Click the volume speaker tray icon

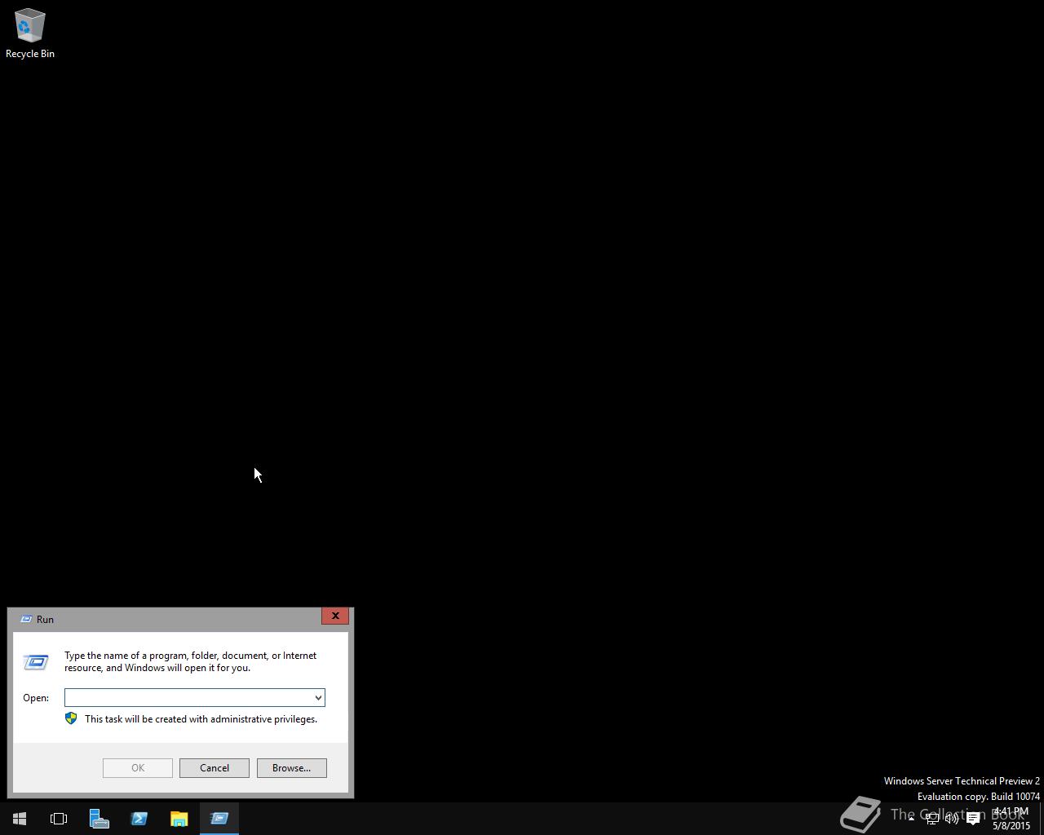tap(952, 818)
